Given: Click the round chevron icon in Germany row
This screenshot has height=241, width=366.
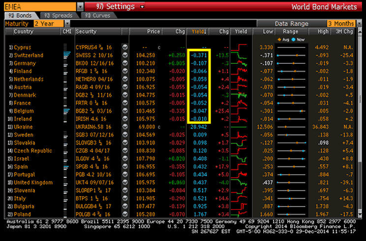Looking at the screenshot, I should point(125,63).
